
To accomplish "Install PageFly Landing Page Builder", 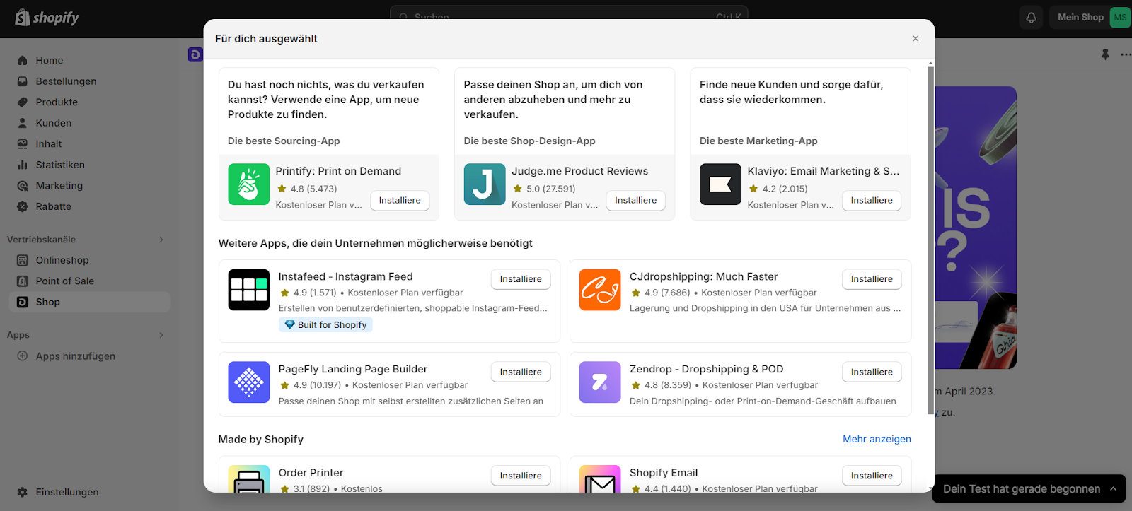I will pyautogui.click(x=521, y=372).
